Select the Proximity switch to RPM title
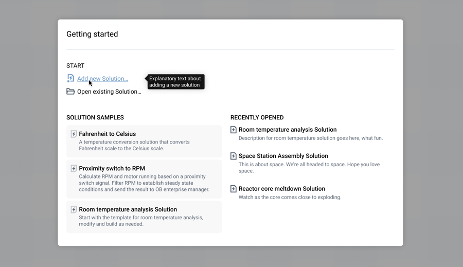 [112, 168]
